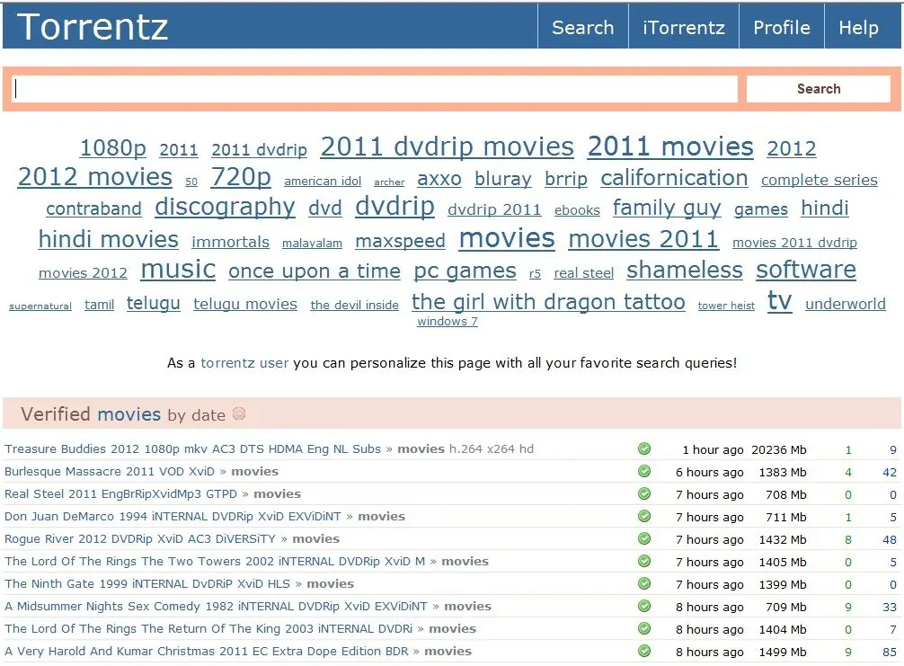Click the verified checkmark for A Midsummer Nights Sex Comedy
The width and height of the screenshot is (904, 666).
point(644,606)
